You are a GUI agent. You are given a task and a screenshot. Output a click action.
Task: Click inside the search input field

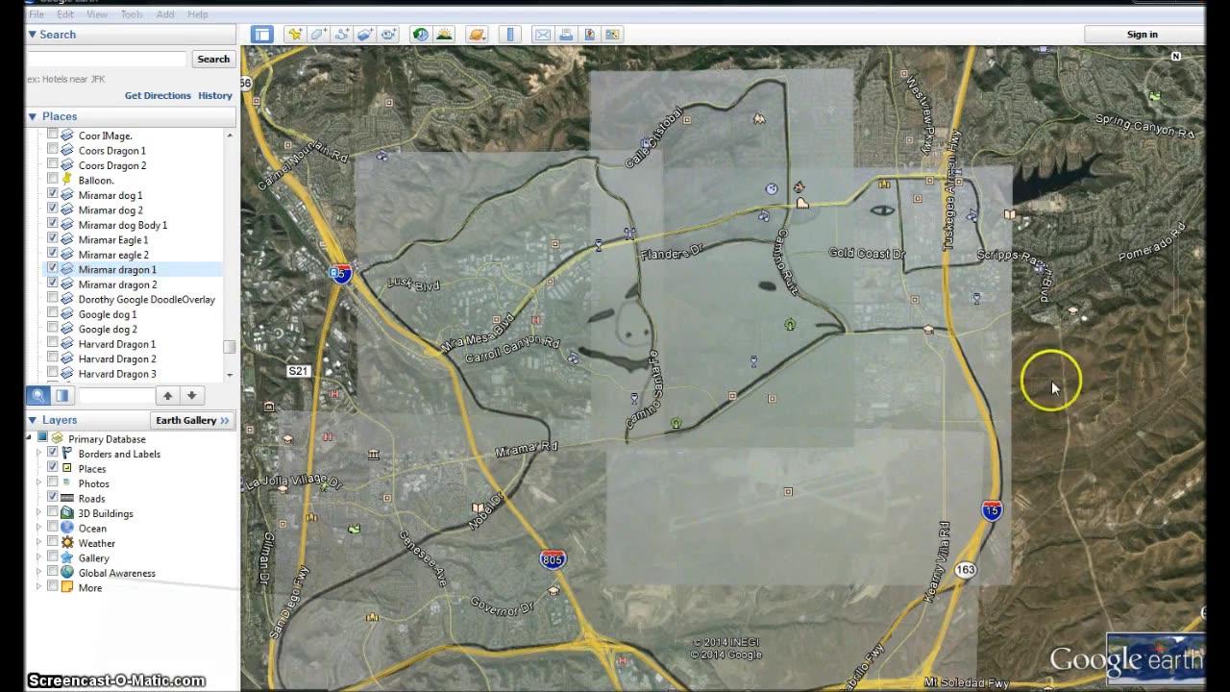click(107, 60)
